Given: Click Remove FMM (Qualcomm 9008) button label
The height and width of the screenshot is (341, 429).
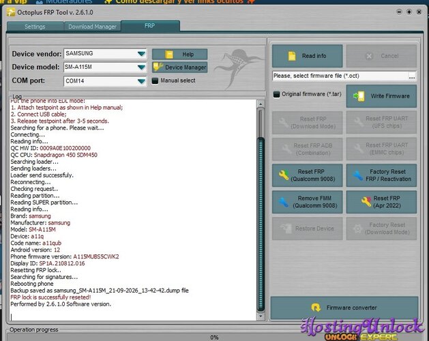Looking at the screenshot, I should point(314,202).
